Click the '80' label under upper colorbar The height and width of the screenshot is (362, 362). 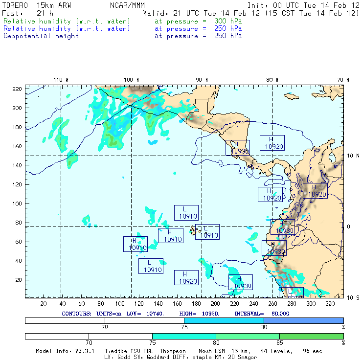pyautogui.click(x=264, y=327)
